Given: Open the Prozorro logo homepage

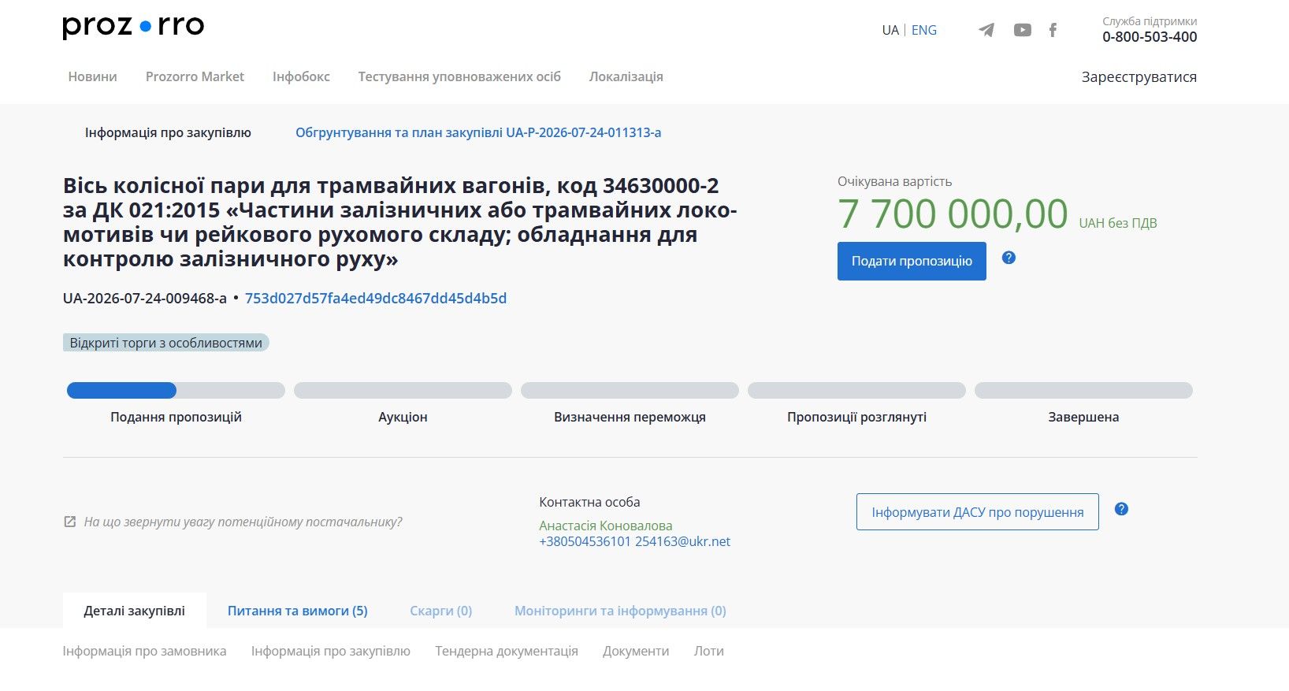Looking at the screenshot, I should (x=133, y=27).
